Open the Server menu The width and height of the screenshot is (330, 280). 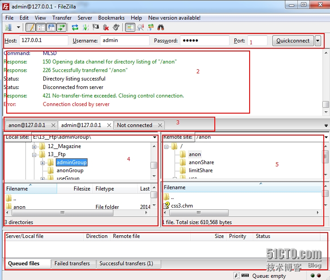(84, 18)
